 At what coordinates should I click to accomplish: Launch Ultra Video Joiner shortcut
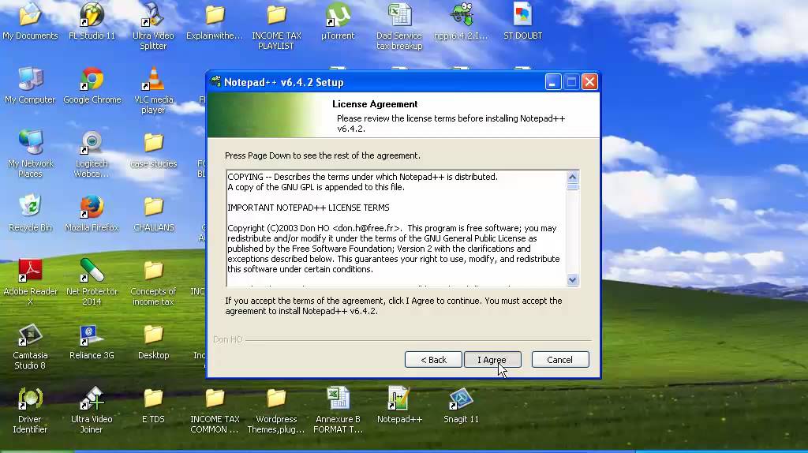pos(92,410)
